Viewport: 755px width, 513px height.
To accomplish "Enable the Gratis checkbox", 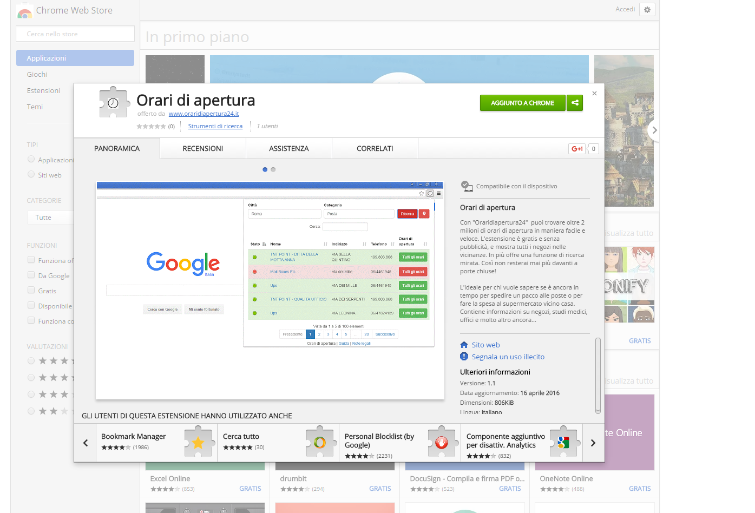I will [31, 290].
